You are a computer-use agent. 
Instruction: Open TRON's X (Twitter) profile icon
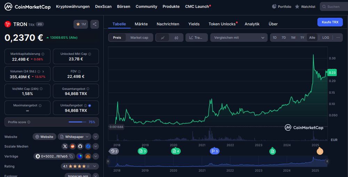point(65,146)
